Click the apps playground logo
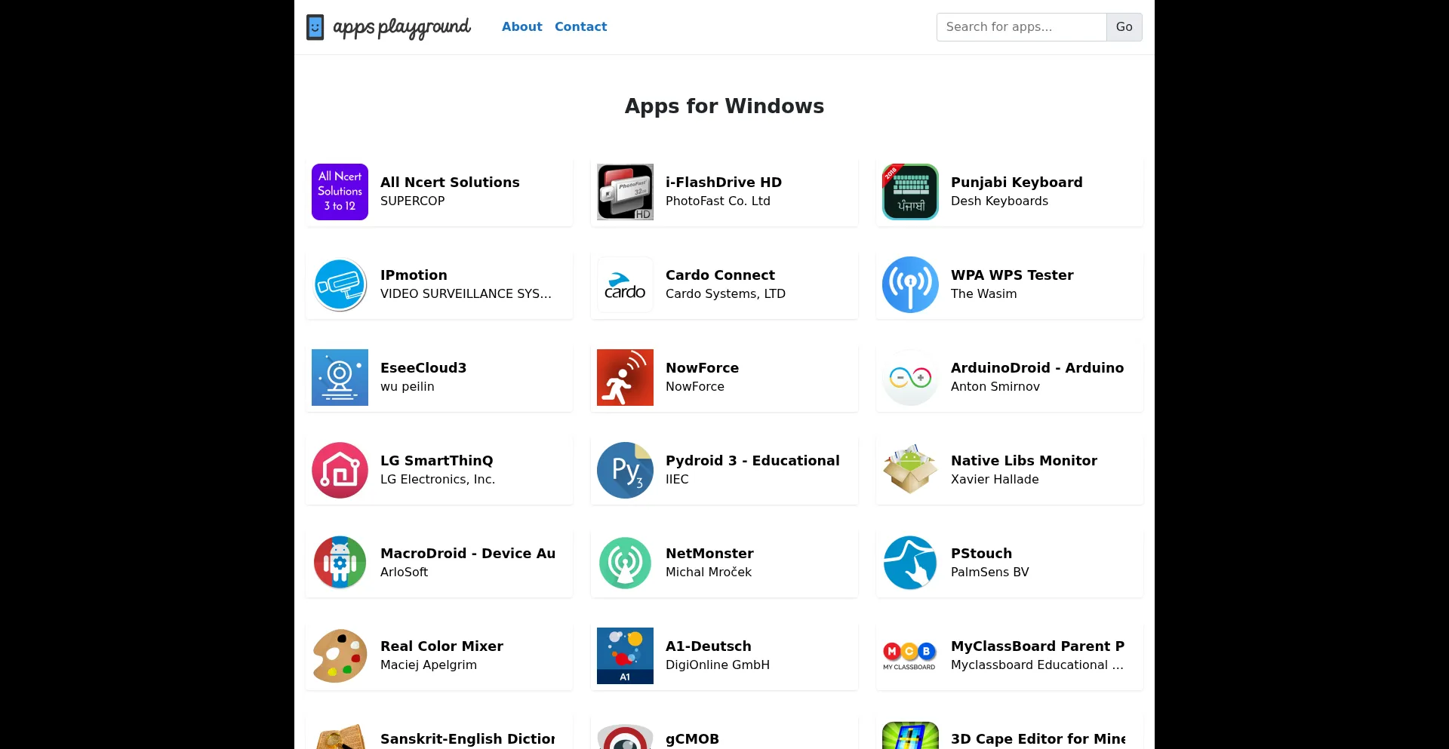The width and height of the screenshot is (1449, 749). tap(389, 27)
